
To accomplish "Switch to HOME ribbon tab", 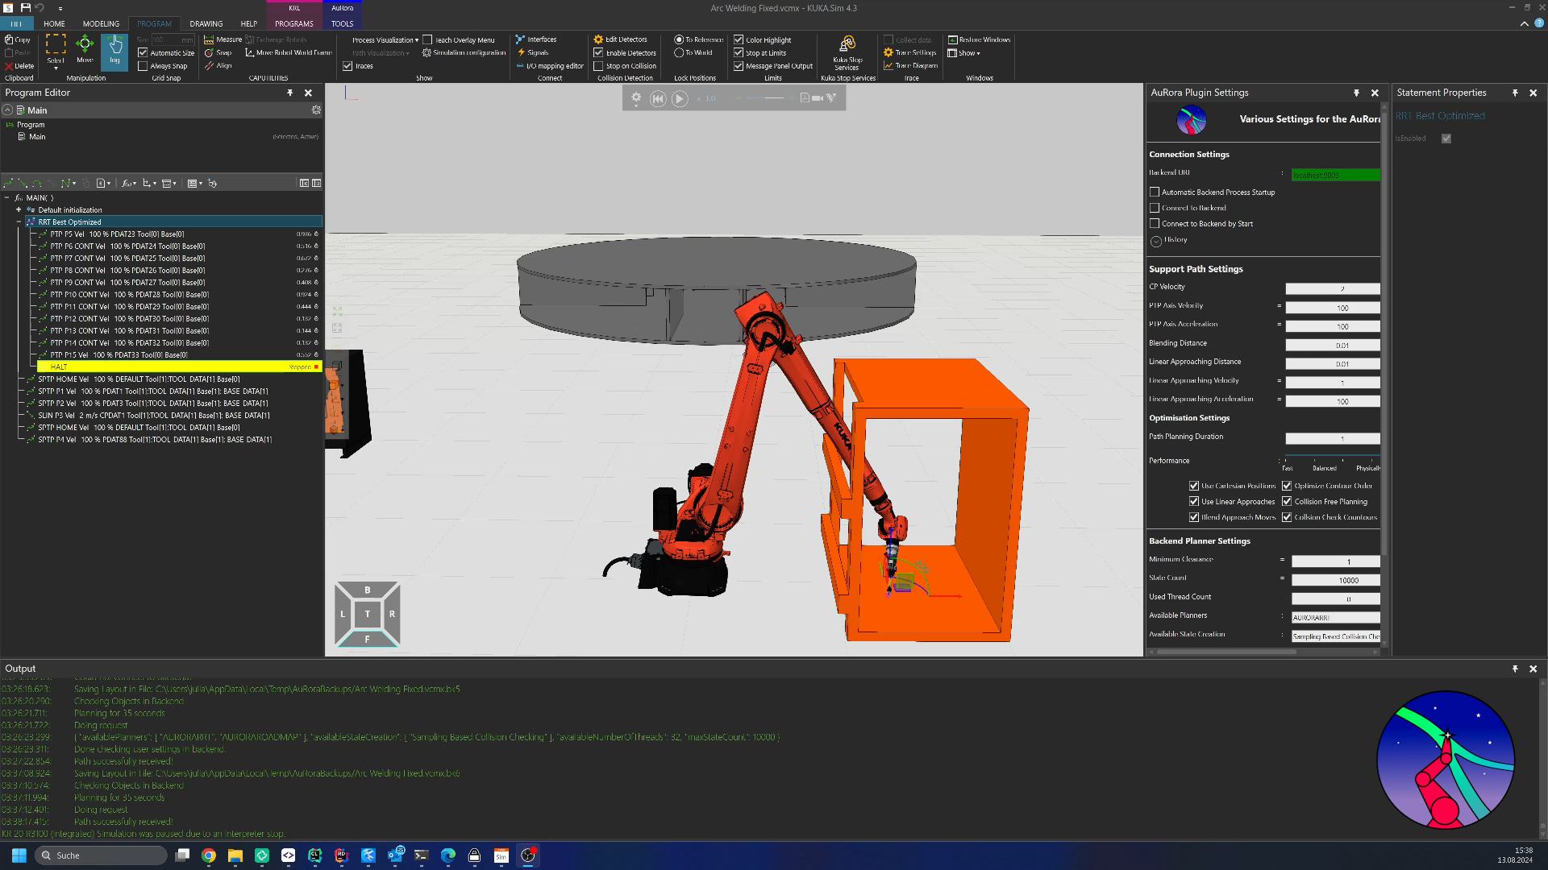I will 54,24.
